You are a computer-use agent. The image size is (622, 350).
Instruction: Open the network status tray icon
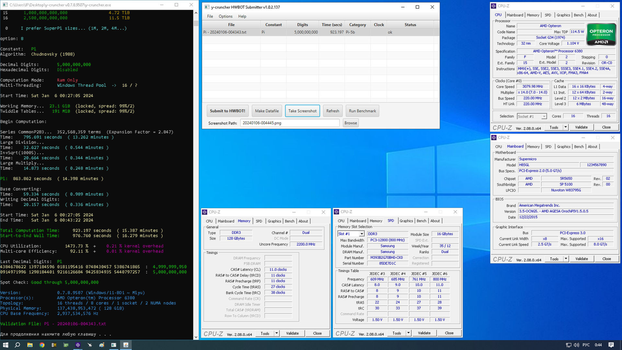coord(568,345)
